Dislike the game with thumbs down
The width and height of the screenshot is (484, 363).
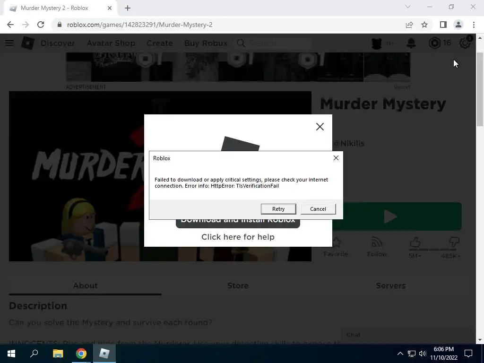tap(454, 242)
